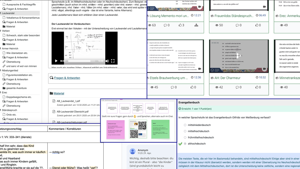Enter fullscreen on the Lautwandel video
This screenshot has height=169, width=300.
(113, 61)
